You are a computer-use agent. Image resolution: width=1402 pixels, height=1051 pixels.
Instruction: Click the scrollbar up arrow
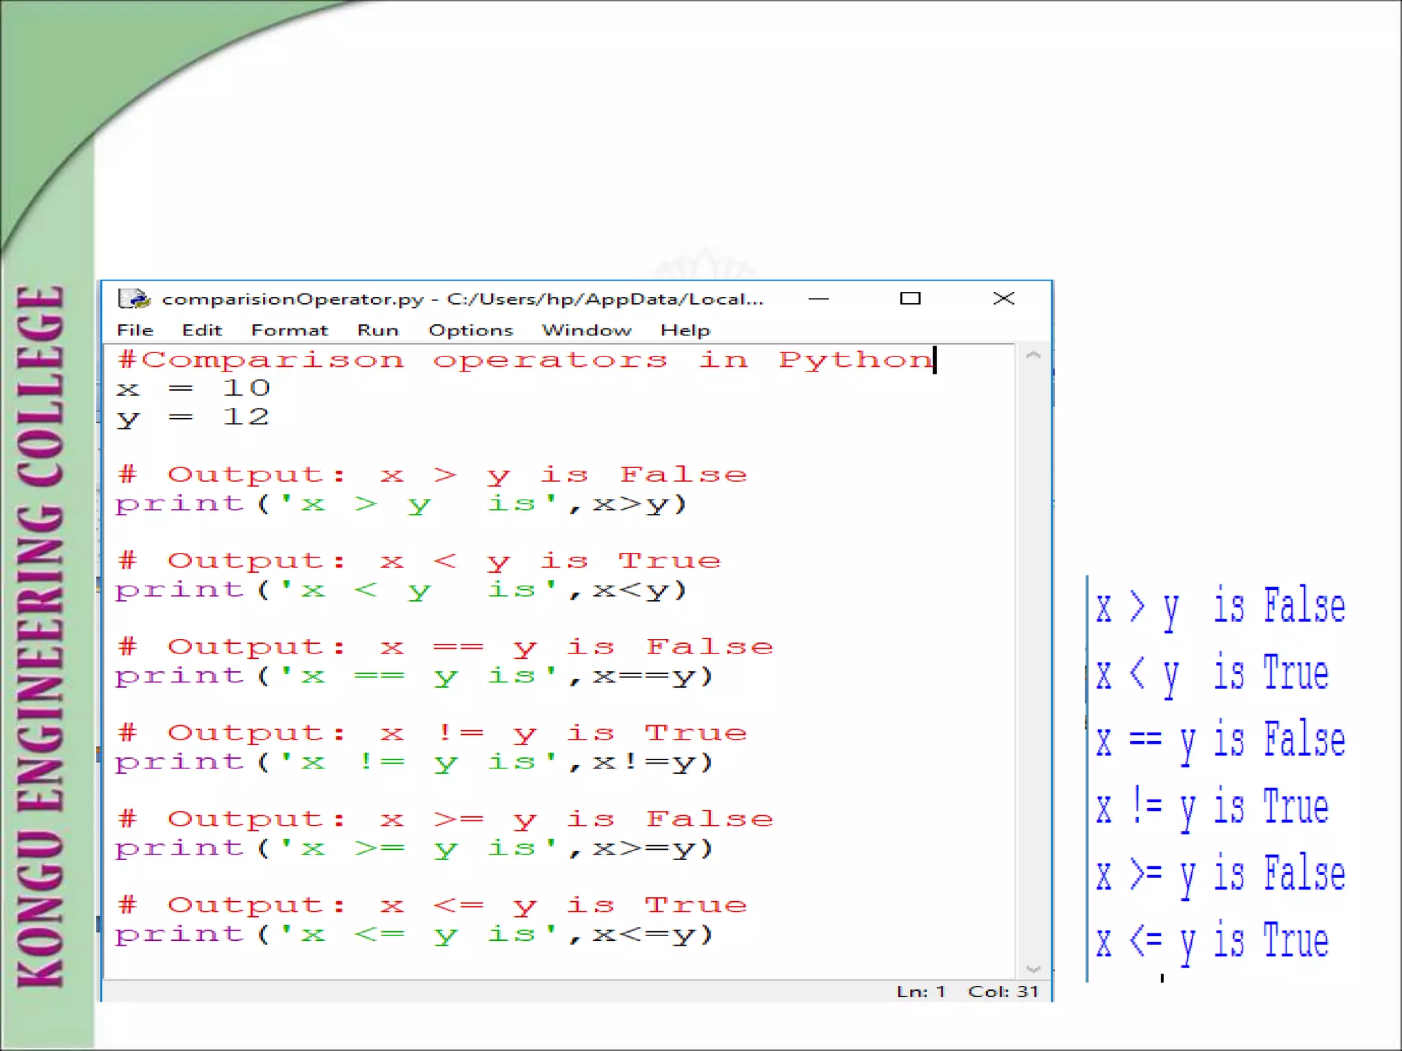pyautogui.click(x=1033, y=355)
